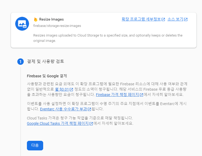Click the Resize Images title text
The image size is (202, 156).
pyautogui.click(x=51, y=19)
